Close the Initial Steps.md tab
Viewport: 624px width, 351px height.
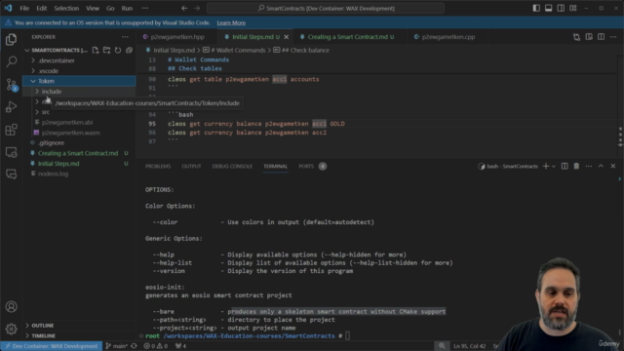[286, 37]
